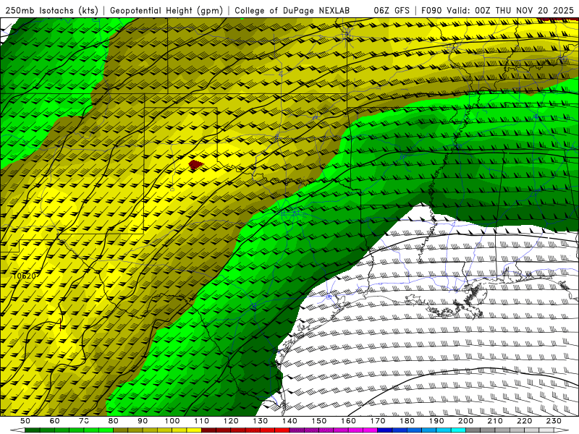Click the cyan swatch in the color bar

coord(458,430)
